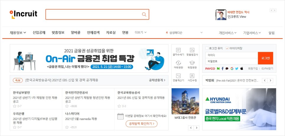The width and height of the screenshot is (285, 136).
Task: Enable 로그인 유지 checkbox
Action: click(207, 48)
